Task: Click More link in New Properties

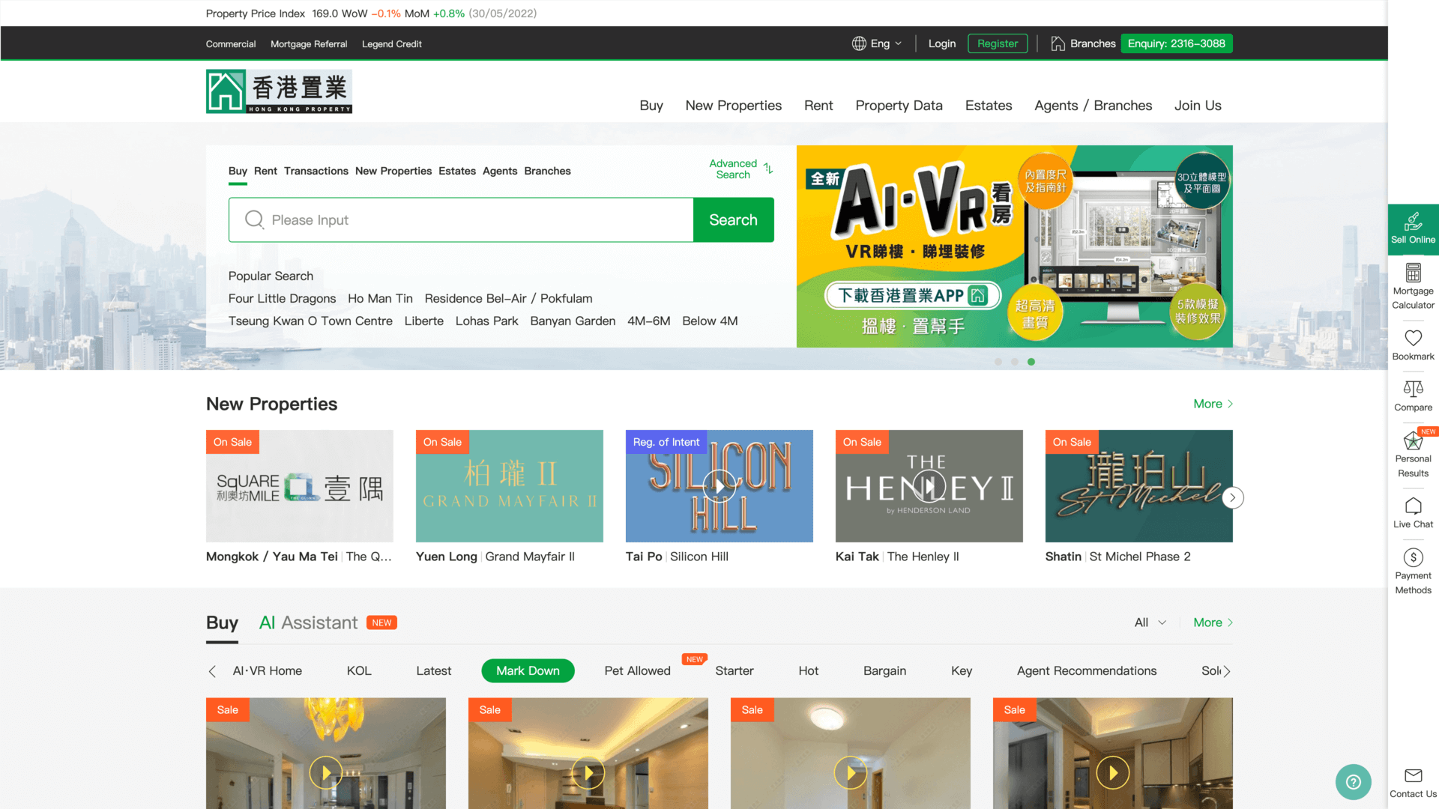Action: click(x=1213, y=404)
